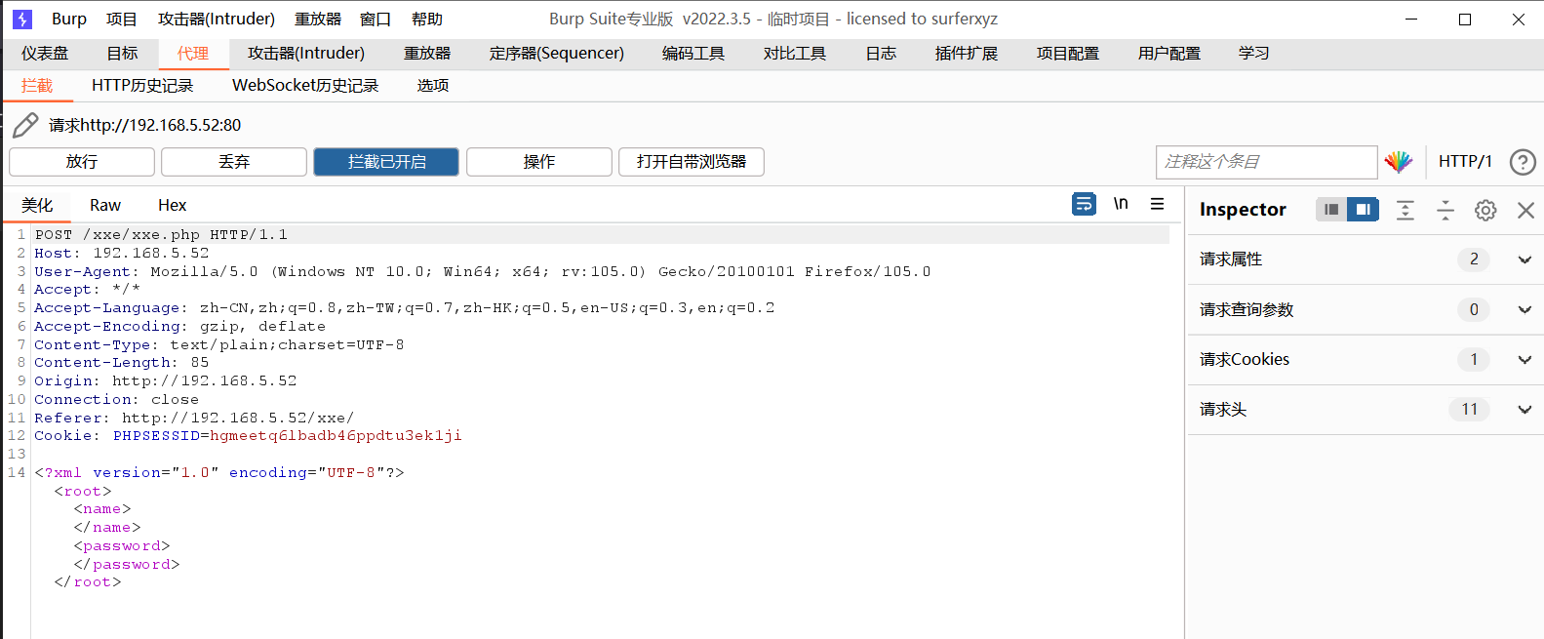This screenshot has width=1544, height=639.
Task: Click Inspector collapse all sections icon
Action: coord(1445,210)
